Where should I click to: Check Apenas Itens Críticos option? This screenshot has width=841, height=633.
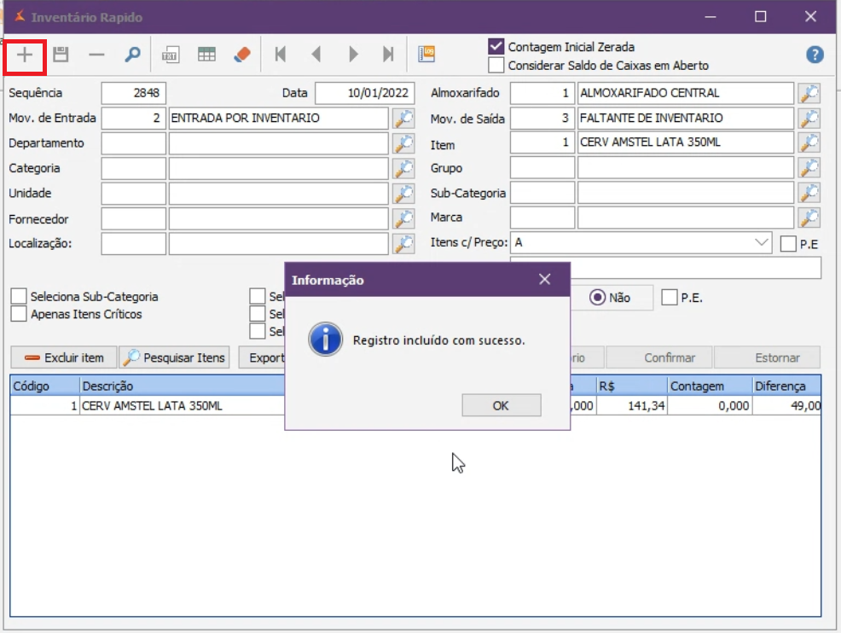click(x=19, y=314)
